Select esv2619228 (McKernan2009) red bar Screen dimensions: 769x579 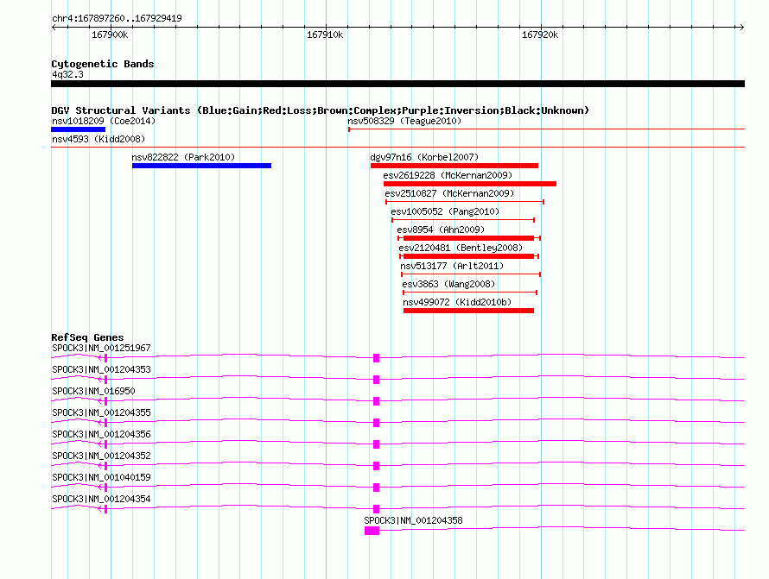[x=470, y=184]
